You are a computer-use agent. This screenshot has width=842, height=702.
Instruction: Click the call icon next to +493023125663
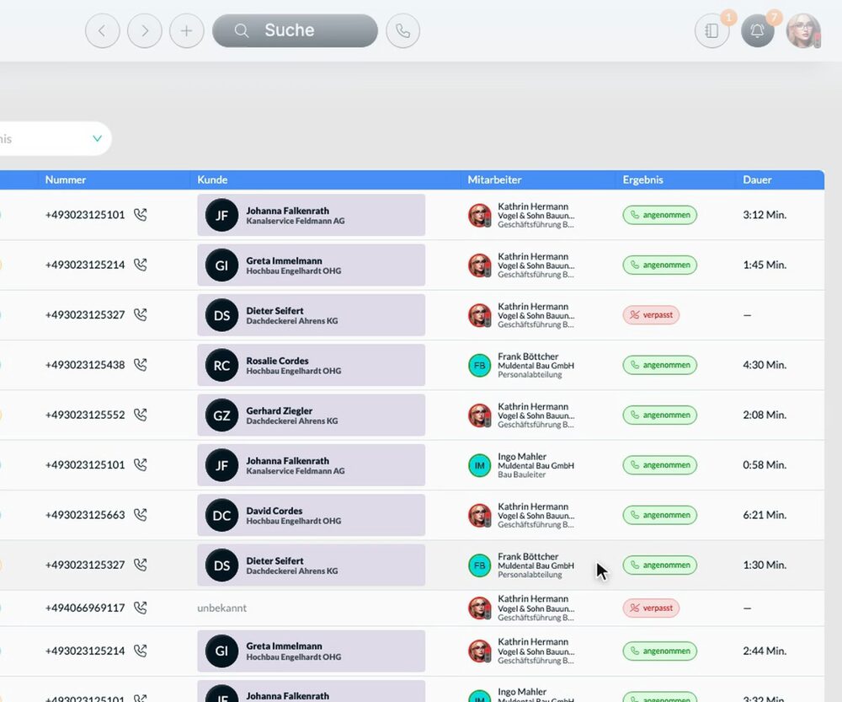pos(140,515)
